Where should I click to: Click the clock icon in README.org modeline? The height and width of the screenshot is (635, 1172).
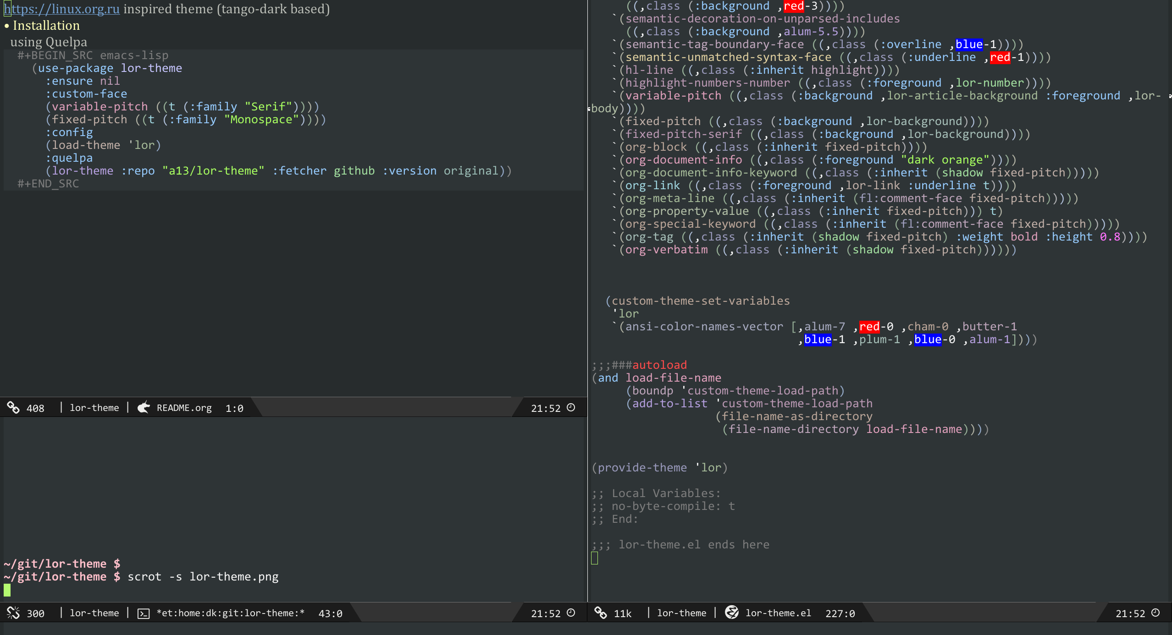[571, 407]
